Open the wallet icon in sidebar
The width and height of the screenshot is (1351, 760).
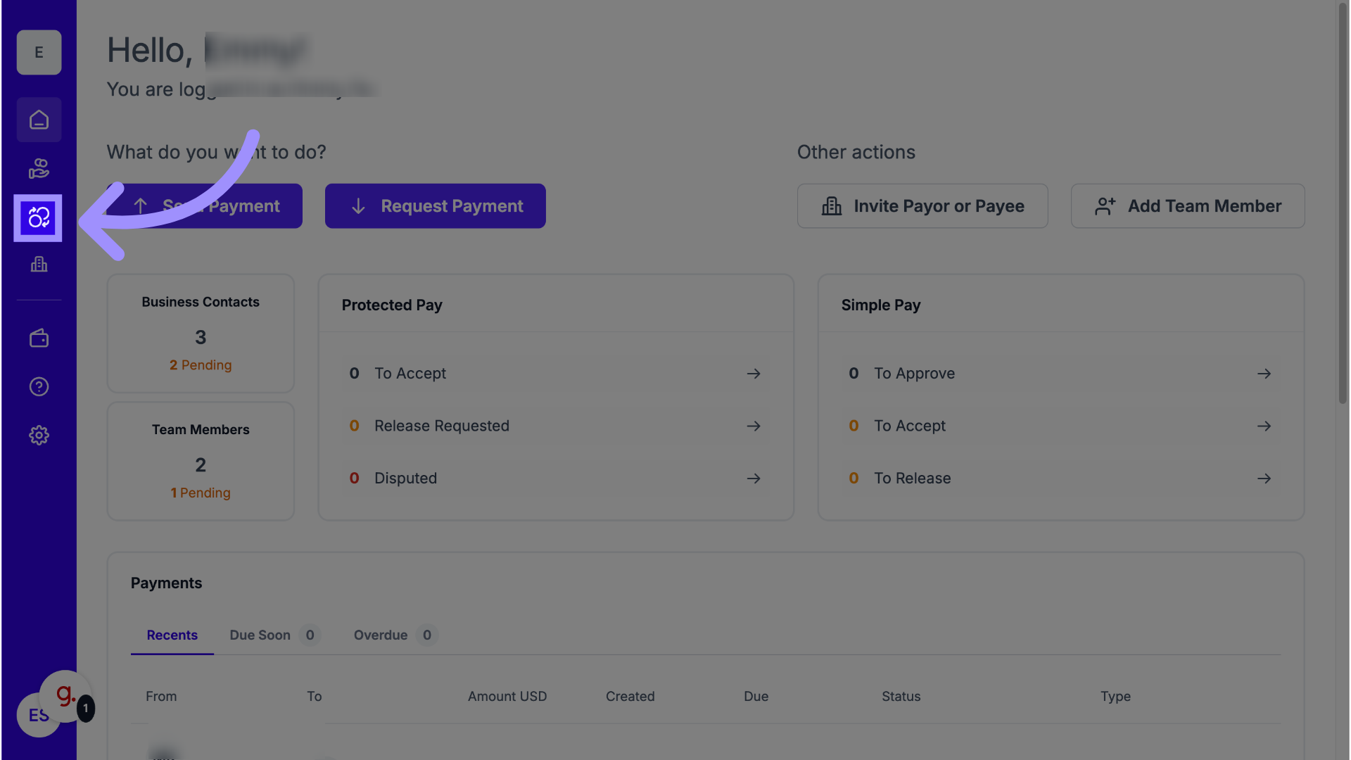[39, 338]
